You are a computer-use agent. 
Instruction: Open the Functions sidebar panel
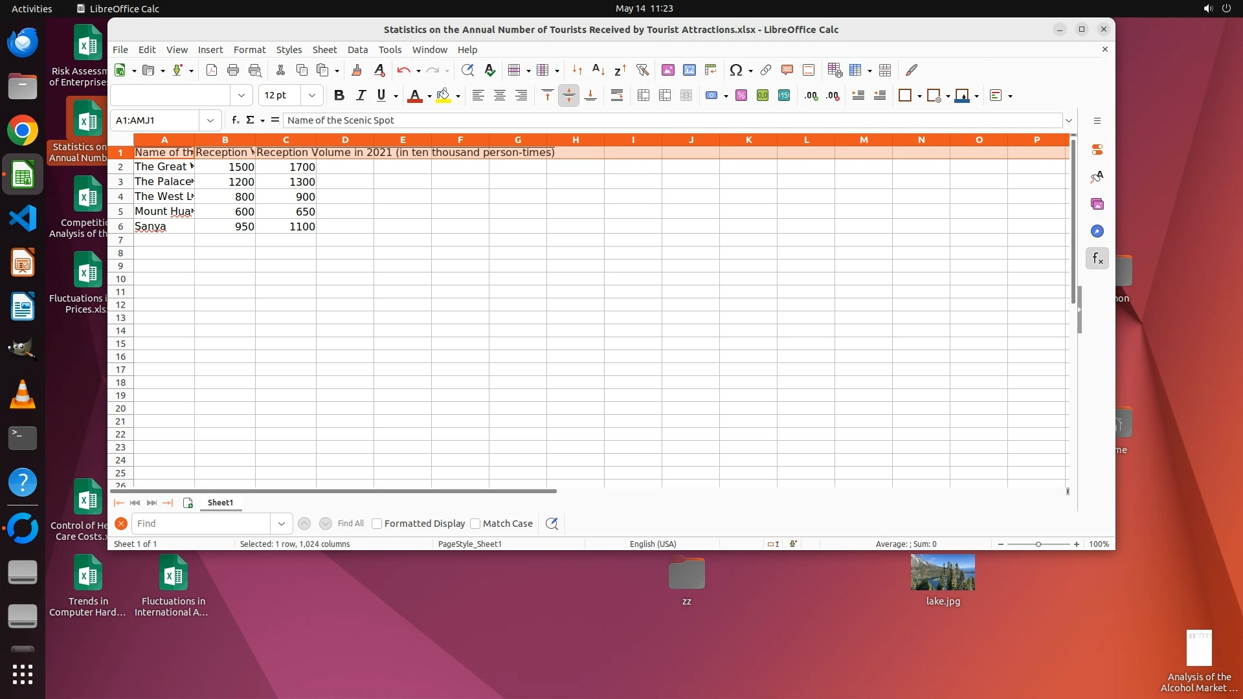click(x=1097, y=259)
